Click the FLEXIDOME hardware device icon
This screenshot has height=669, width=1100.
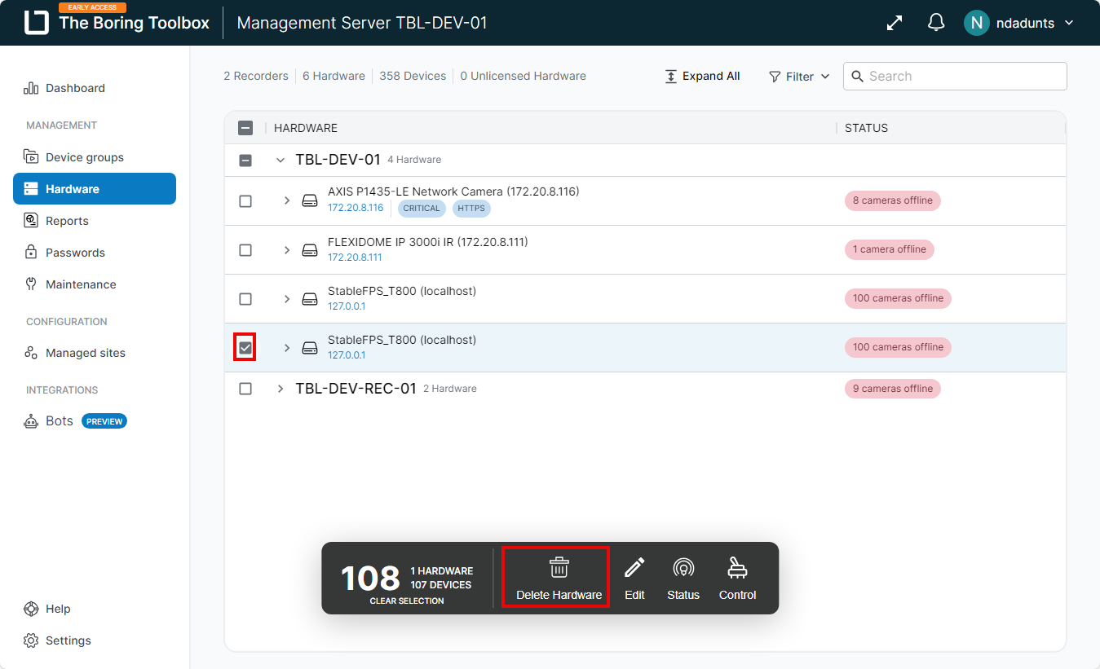click(310, 250)
